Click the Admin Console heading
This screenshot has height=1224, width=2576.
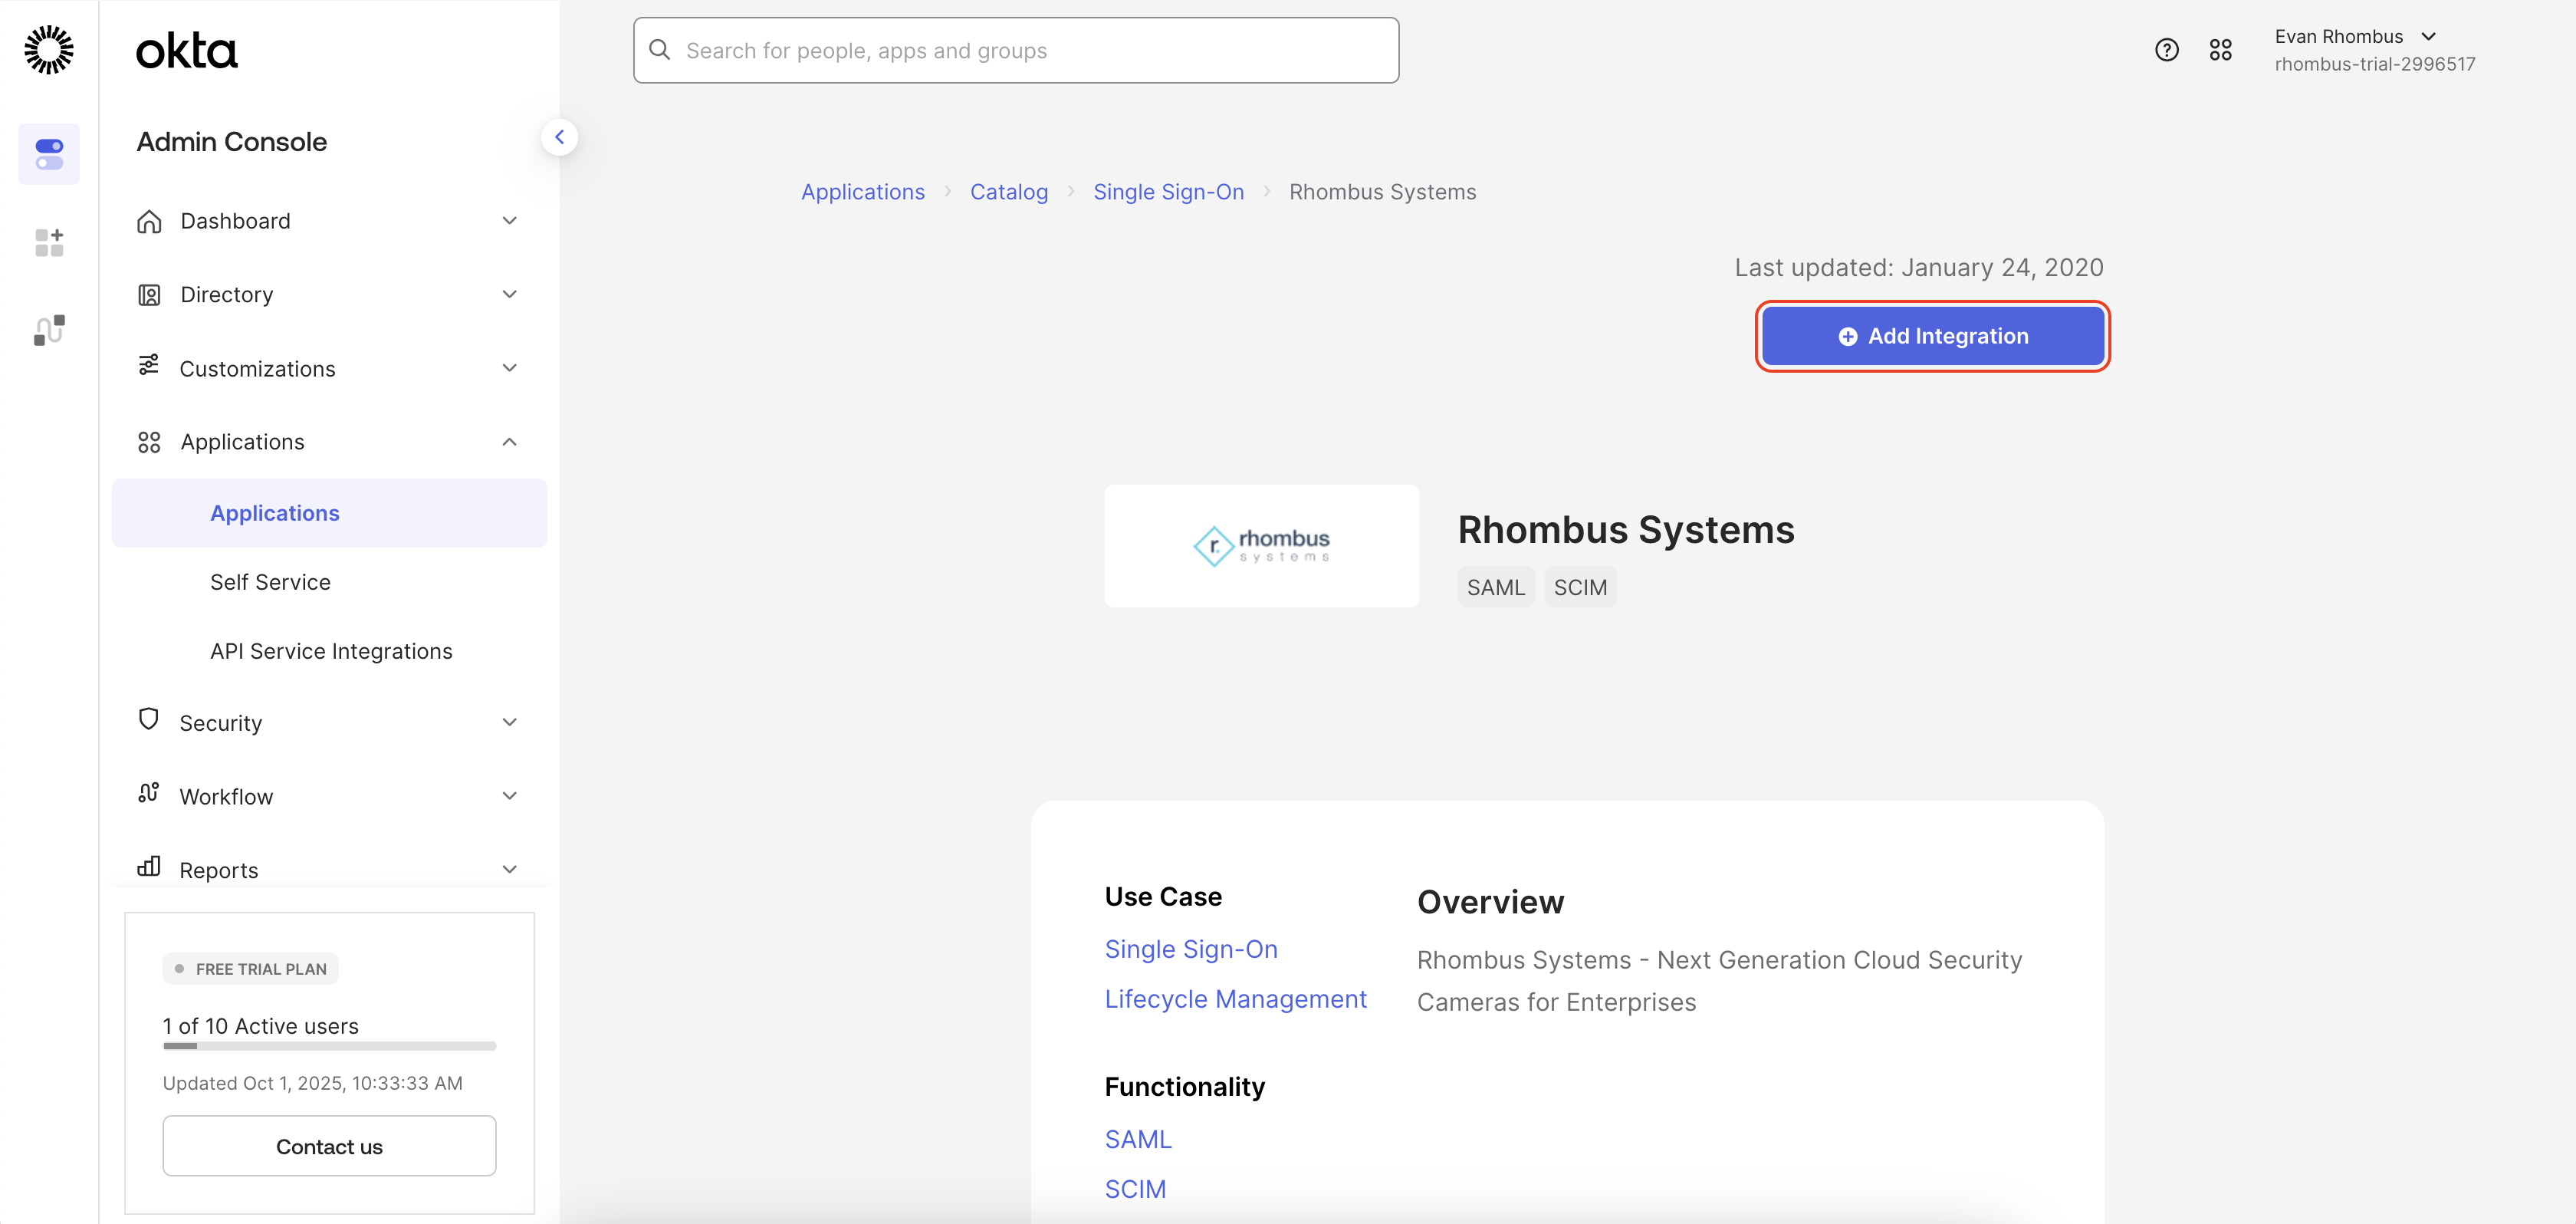[232, 142]
